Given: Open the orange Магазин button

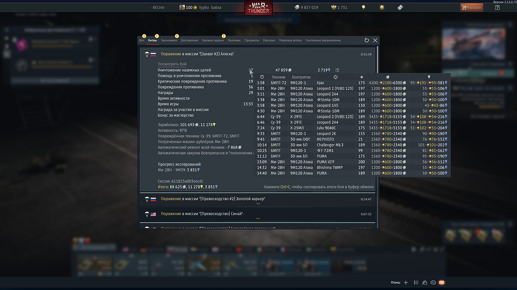Looking at the screenshot, I should click(471, 8).
